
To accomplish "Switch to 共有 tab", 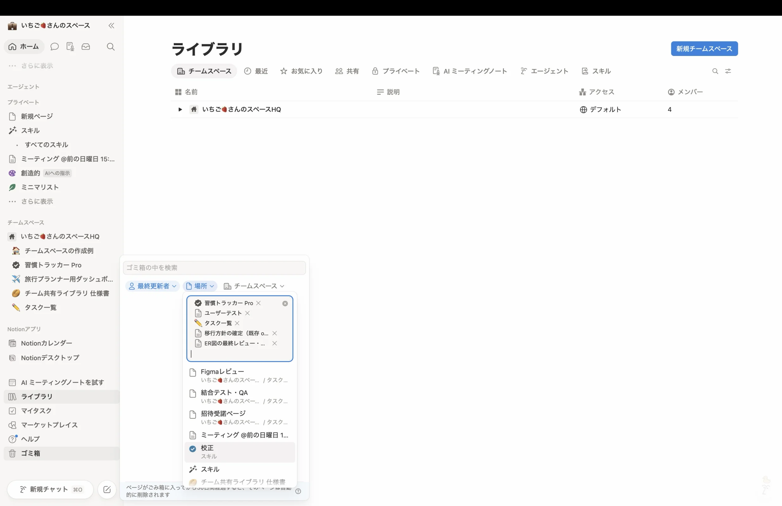I will (347, 71).
